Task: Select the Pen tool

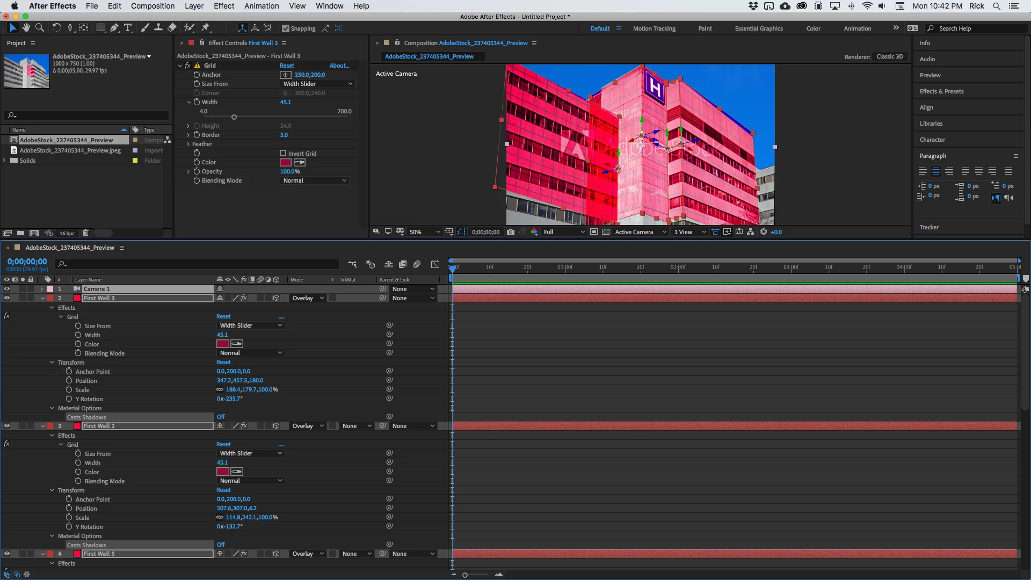Action: (x=114, y=28)
